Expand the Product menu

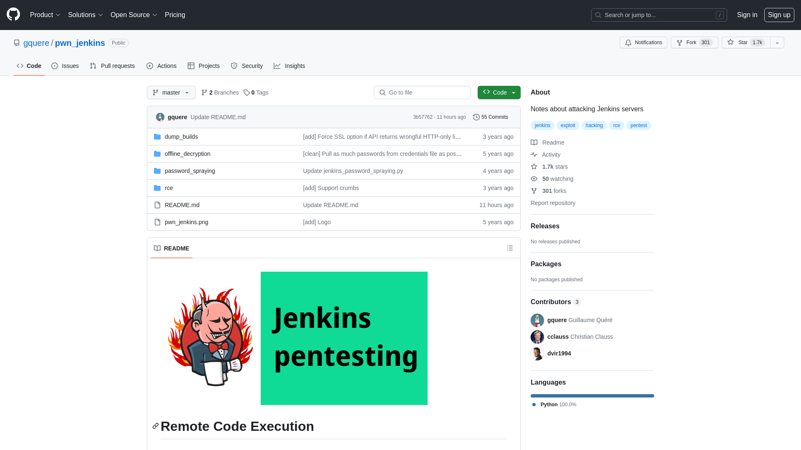tap(45, 15)
